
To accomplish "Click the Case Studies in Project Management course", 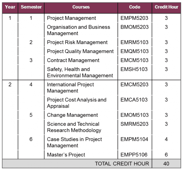I will (74, 142).
